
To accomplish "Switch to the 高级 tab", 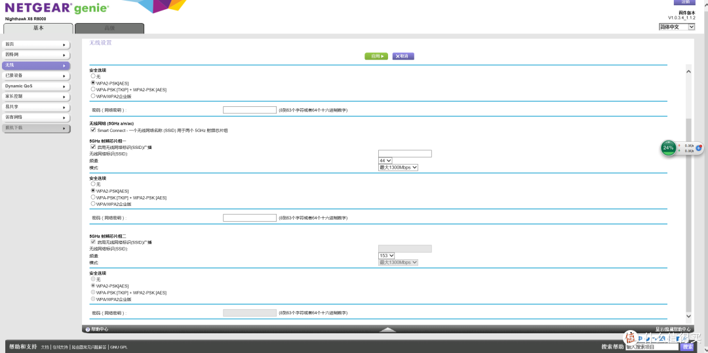I will click(x=109, y=28).
